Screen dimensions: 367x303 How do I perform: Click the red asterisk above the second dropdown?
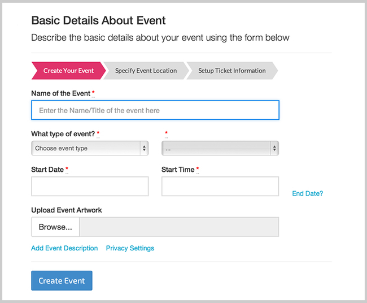coord(166,134)
